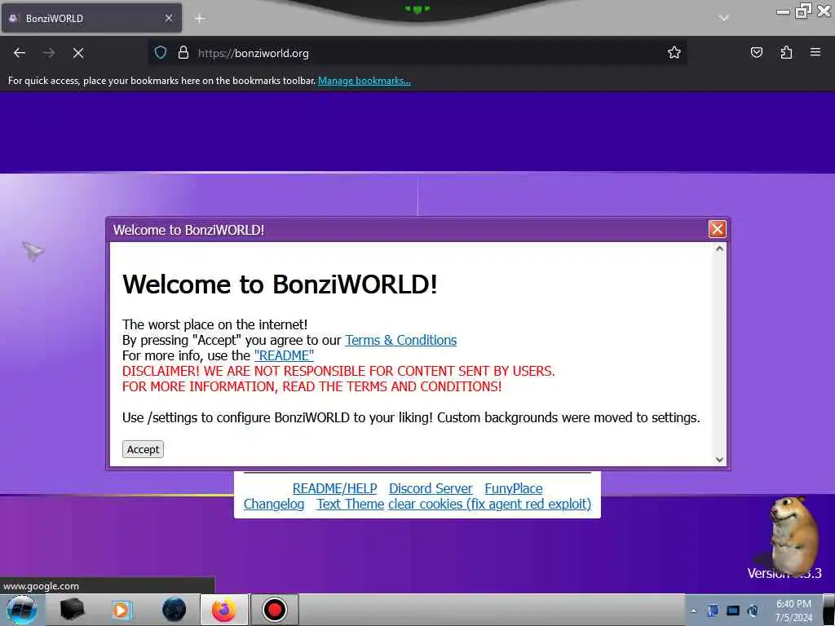The height and width of the screenshot is (626, 835).
Task: Click the Text Theme link
Action: click(351, 504)
